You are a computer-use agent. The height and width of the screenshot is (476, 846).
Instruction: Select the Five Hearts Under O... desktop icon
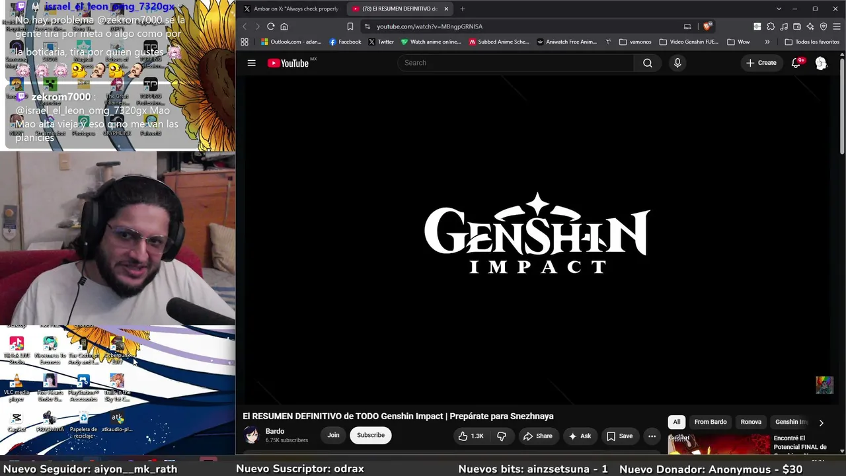click(x=50, y=387)
